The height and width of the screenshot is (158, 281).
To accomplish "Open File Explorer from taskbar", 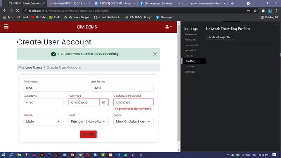I will coord(19,155).
